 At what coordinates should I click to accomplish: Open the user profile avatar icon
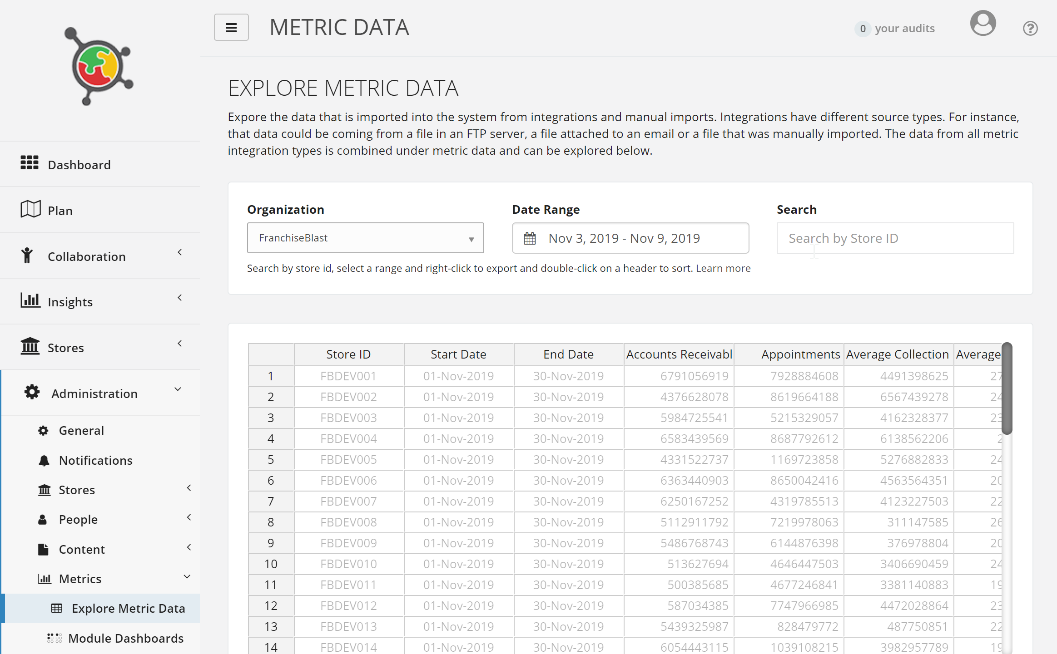(x=983, y=24)
